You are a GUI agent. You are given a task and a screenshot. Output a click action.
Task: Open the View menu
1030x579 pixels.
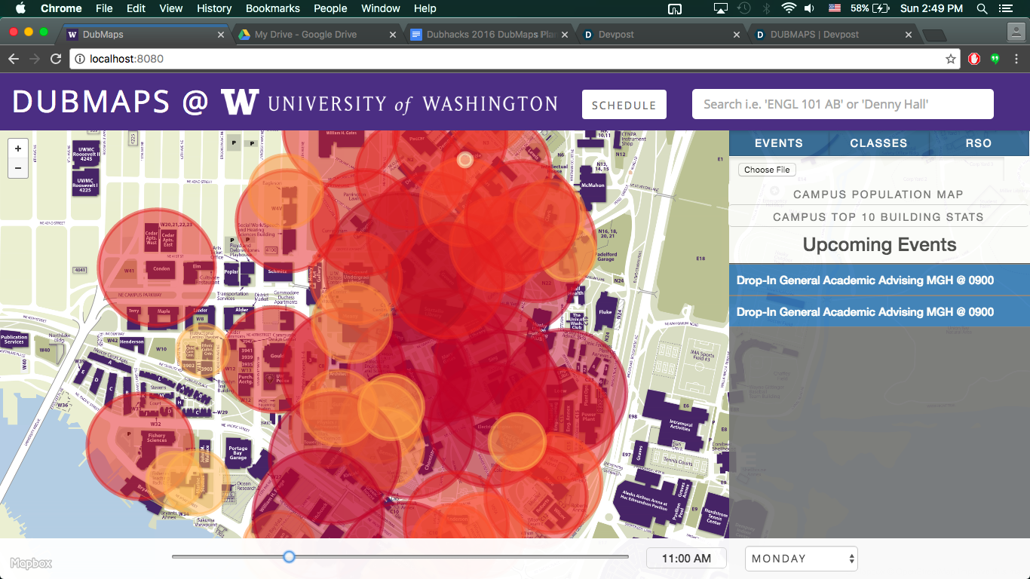[171, 8]
